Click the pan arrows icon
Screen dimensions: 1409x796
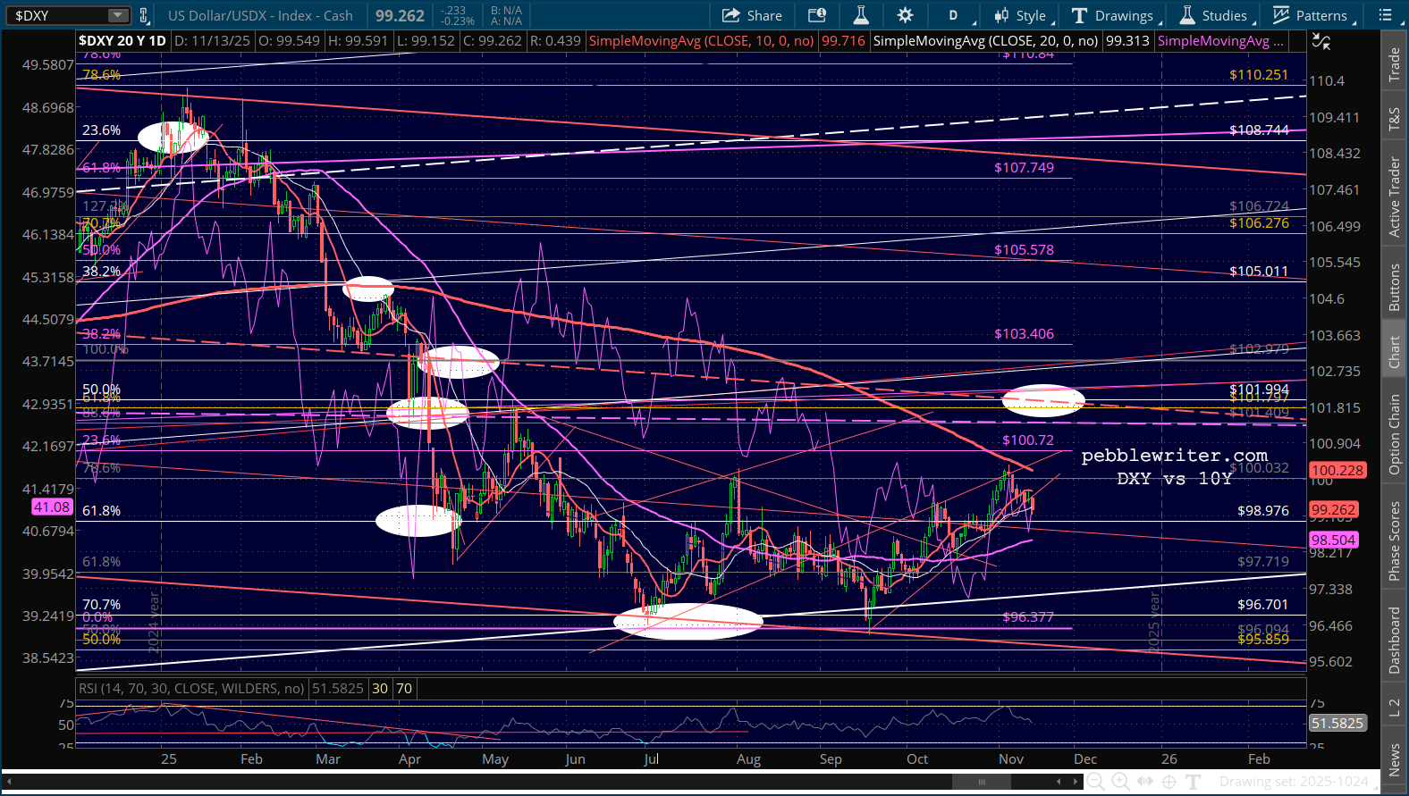click(1144, 782)
